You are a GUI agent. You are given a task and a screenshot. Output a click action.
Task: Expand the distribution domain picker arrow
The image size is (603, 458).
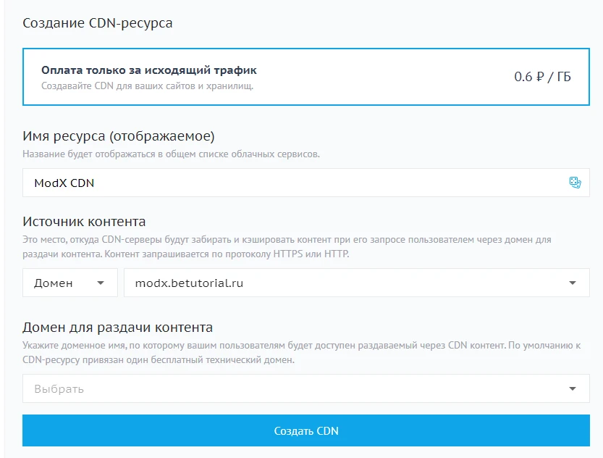click(x=574, y=388)
